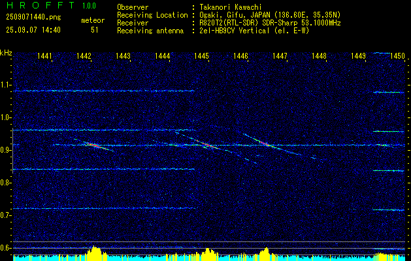Click the observer name Takanori Kawachi
Screen dimensions: 411x261
[231, 7]
